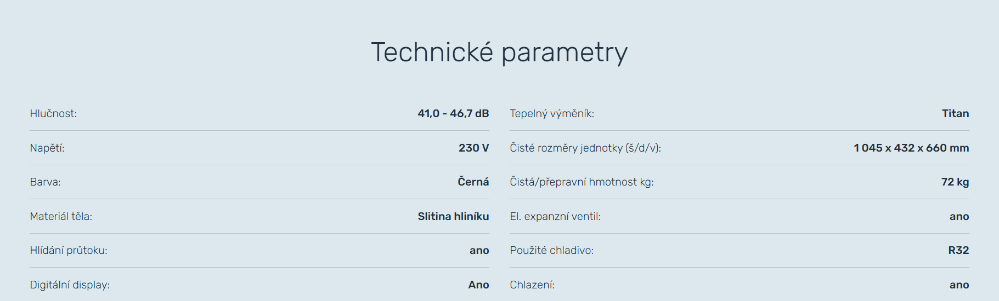Viewport: 999px width, 301px height.
Task: Click the "Tepelný výměník:" label
Action: tap(552, 114)
